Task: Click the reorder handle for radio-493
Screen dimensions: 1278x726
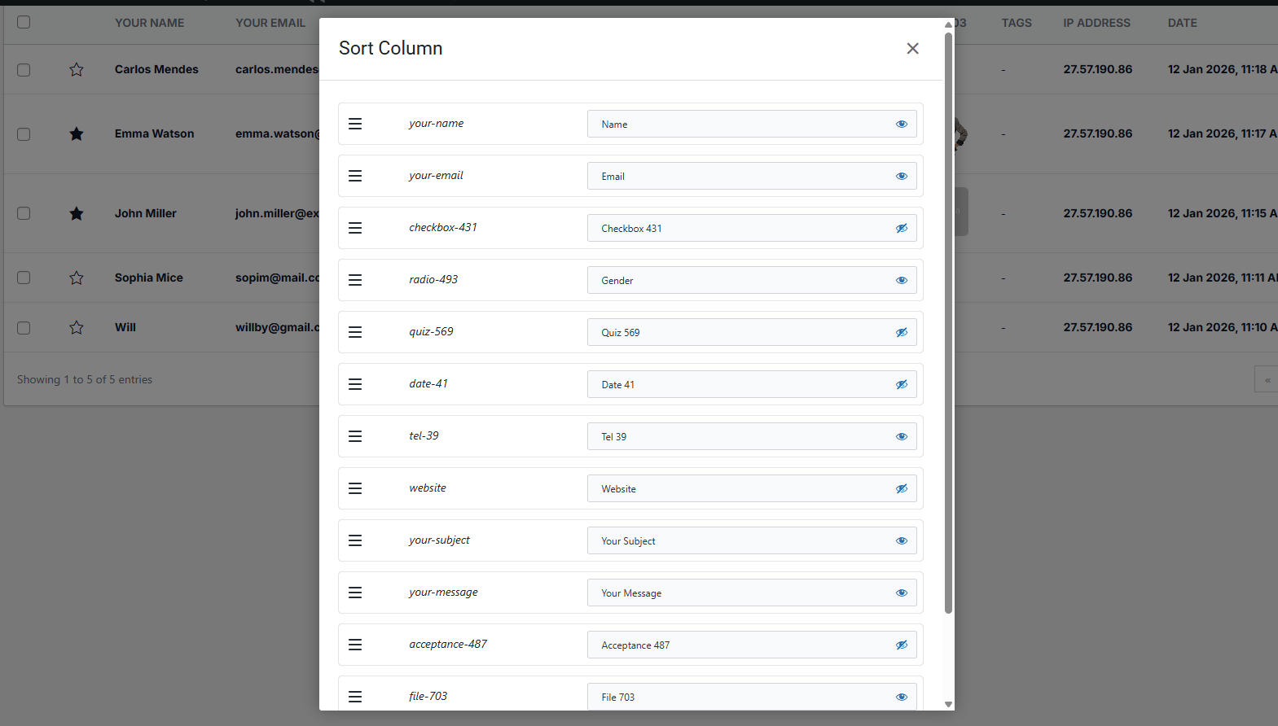Action: [x=355, y=280]
